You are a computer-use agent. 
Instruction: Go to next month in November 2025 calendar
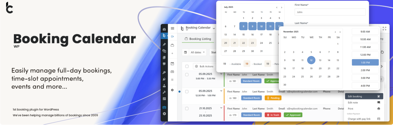340,32
